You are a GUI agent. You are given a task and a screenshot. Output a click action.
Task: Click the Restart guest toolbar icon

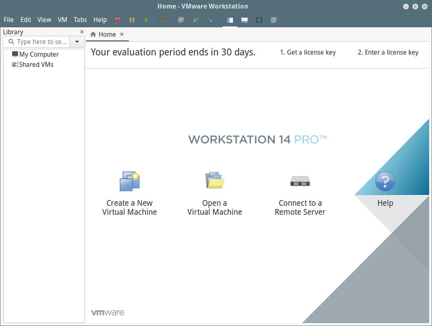[161, 20]
